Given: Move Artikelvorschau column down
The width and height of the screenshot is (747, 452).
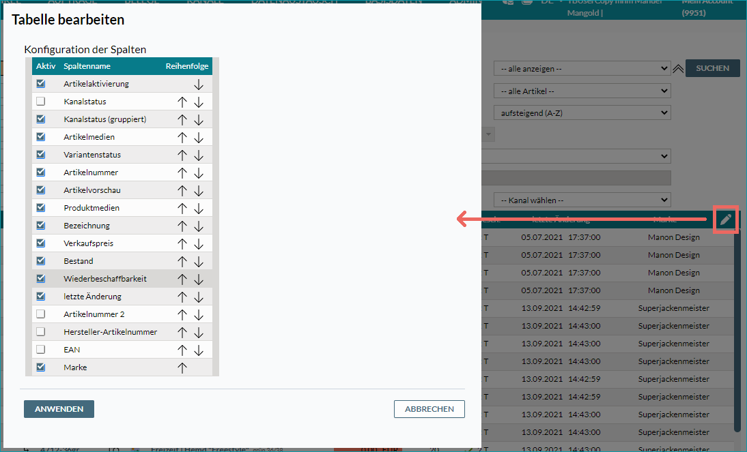Looking at the screenshot, I should click(x=199, y=191).
